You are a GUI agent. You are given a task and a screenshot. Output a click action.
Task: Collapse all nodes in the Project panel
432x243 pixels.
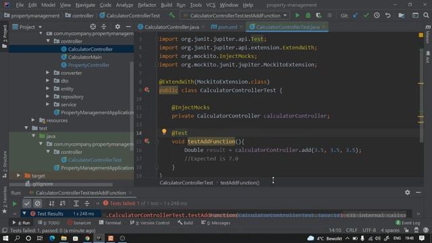pos(104,27)
